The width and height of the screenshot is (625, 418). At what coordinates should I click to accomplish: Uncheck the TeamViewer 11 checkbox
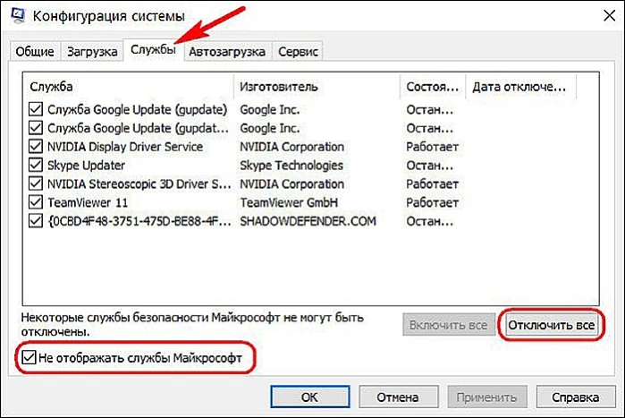(36, 202)
